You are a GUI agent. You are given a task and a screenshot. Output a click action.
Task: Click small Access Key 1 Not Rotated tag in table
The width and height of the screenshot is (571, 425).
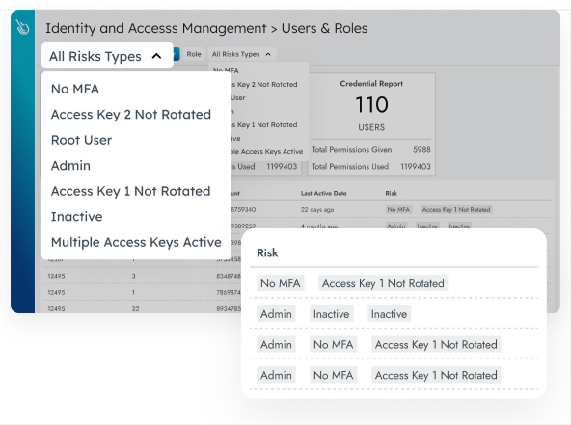(456, 209)
